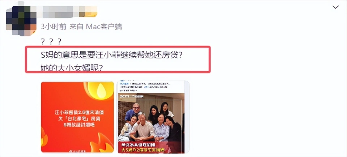Open the "3小时前" timestamp link
The height and width of the screenshot is (157, 347).
click(x=53, y=27)
